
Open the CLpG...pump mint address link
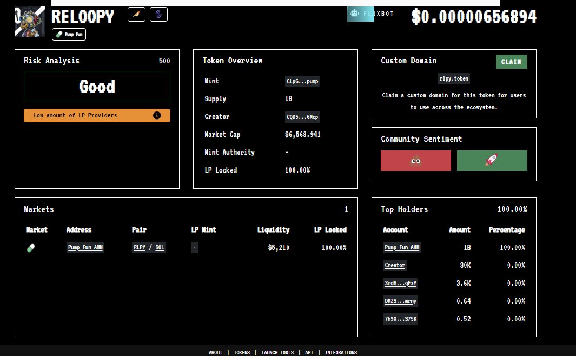click(x=302, y=81)
